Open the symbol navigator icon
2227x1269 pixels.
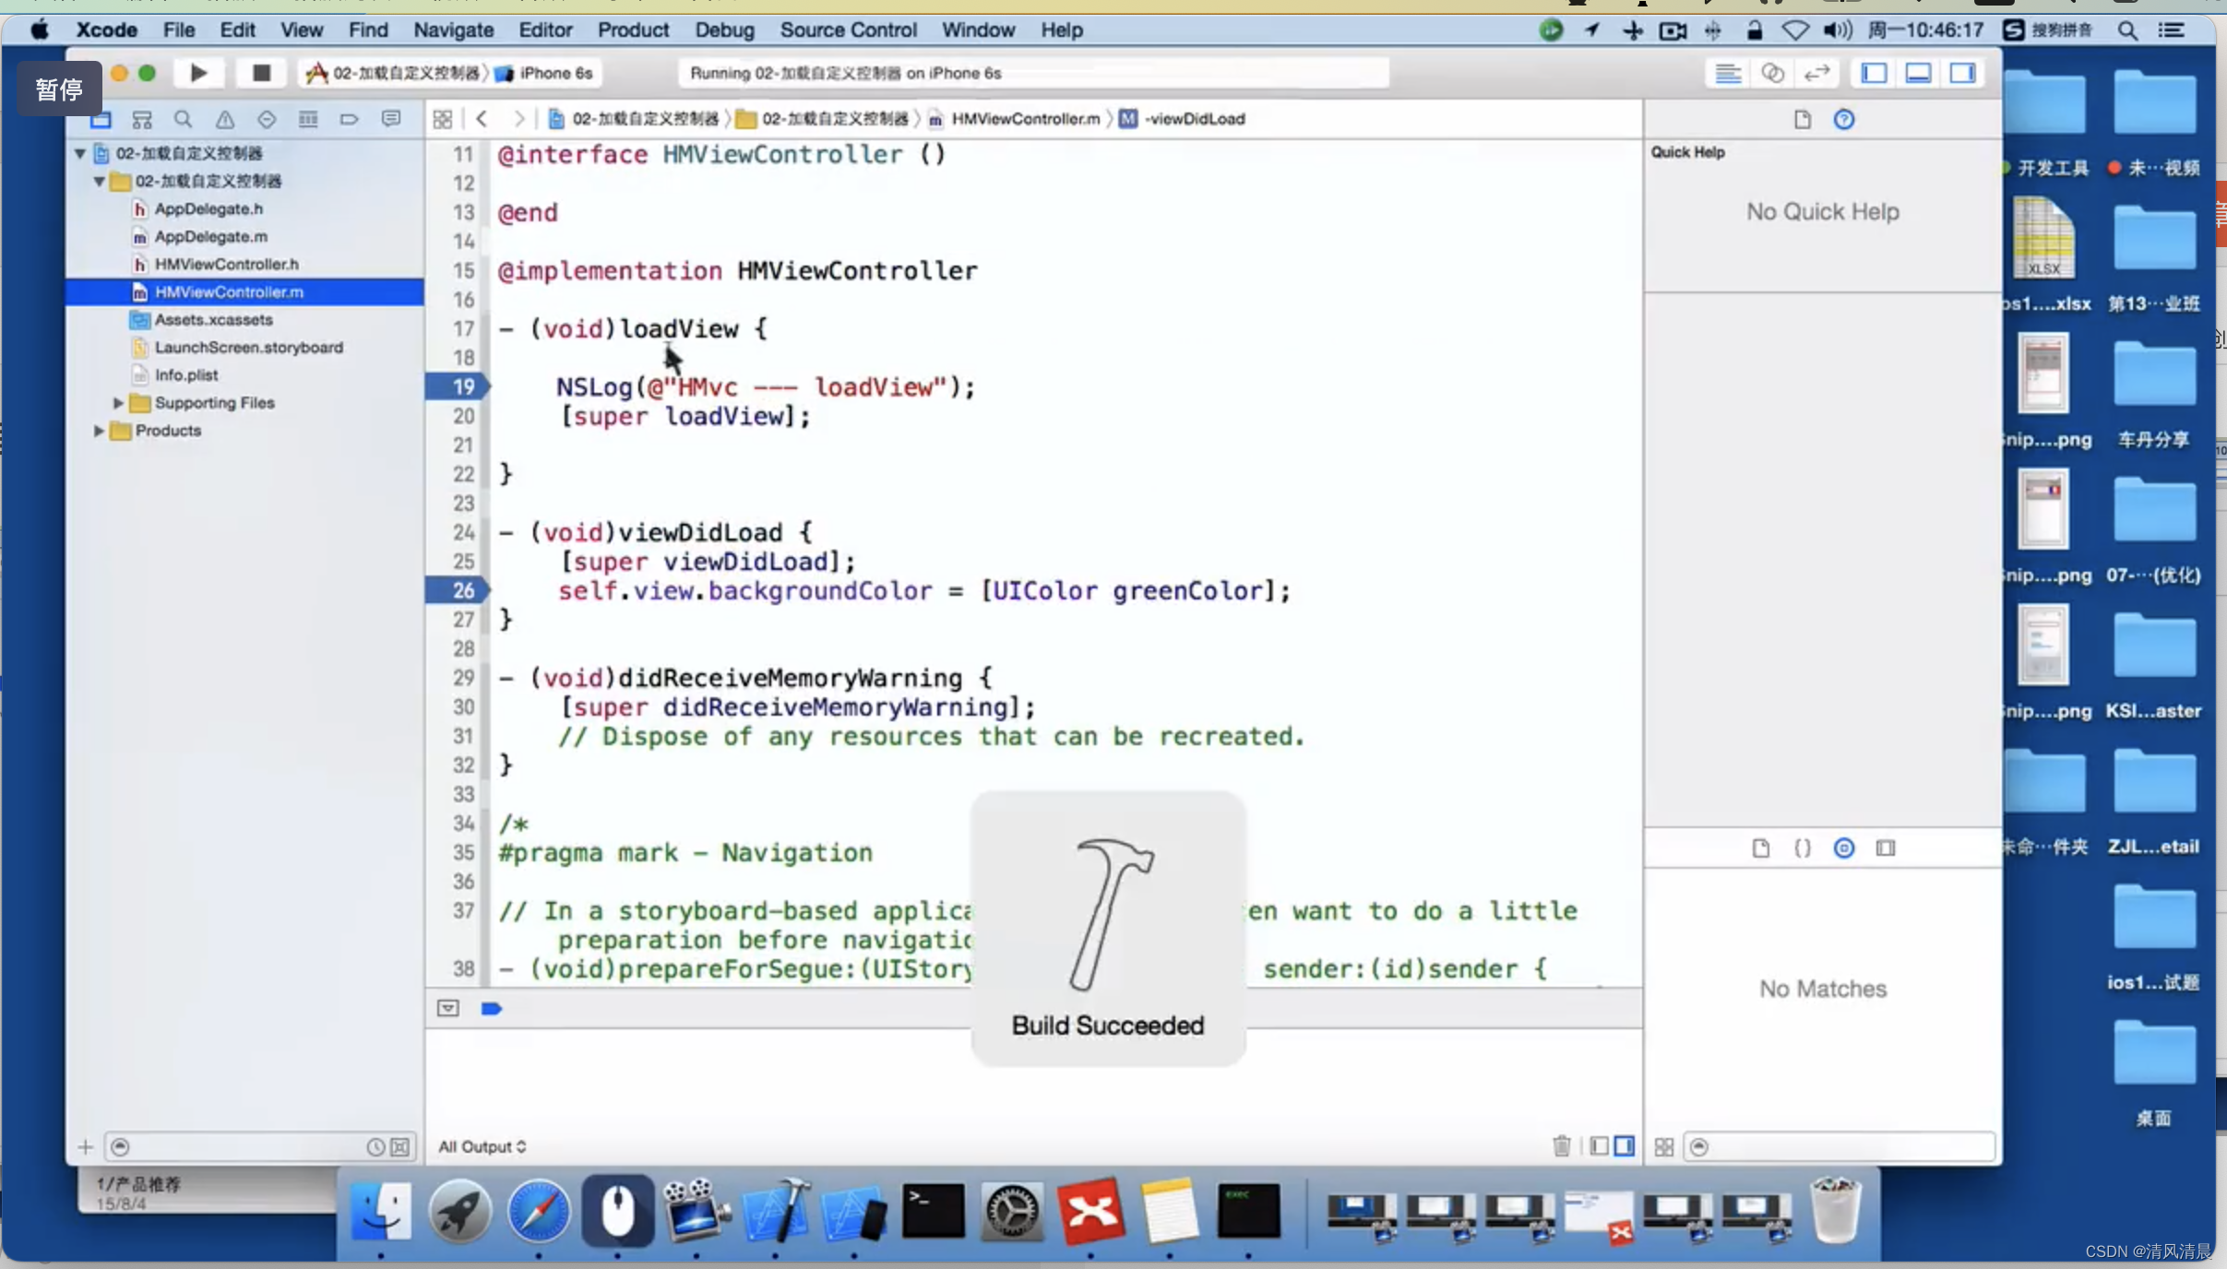(142, 119)
